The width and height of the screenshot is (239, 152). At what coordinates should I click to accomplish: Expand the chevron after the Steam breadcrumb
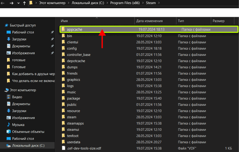point(159,3)
